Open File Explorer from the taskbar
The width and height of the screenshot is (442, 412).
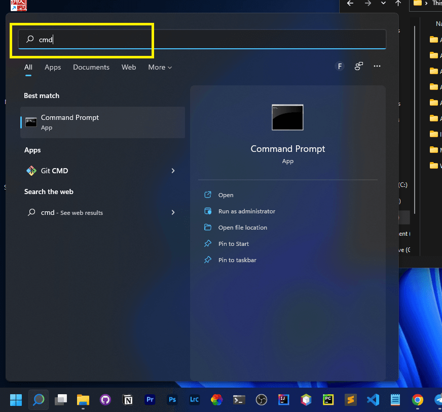click(x=83, y=400)
